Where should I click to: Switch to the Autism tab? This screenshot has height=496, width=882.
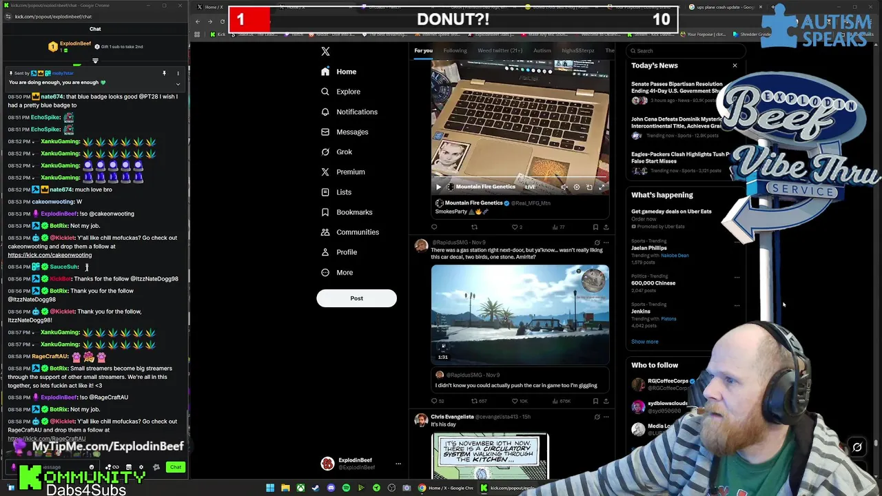542,50
